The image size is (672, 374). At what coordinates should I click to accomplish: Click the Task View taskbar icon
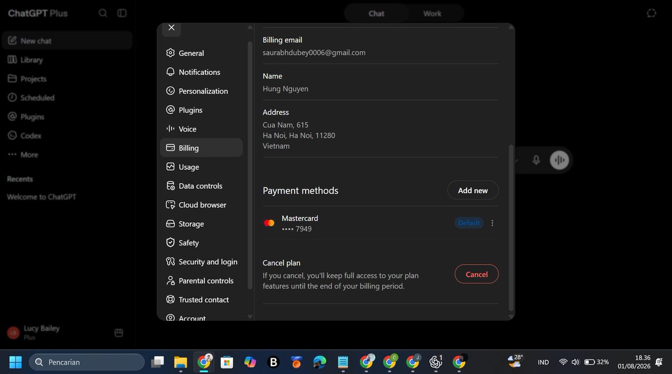pyautogui.click(x=157, y=362)
